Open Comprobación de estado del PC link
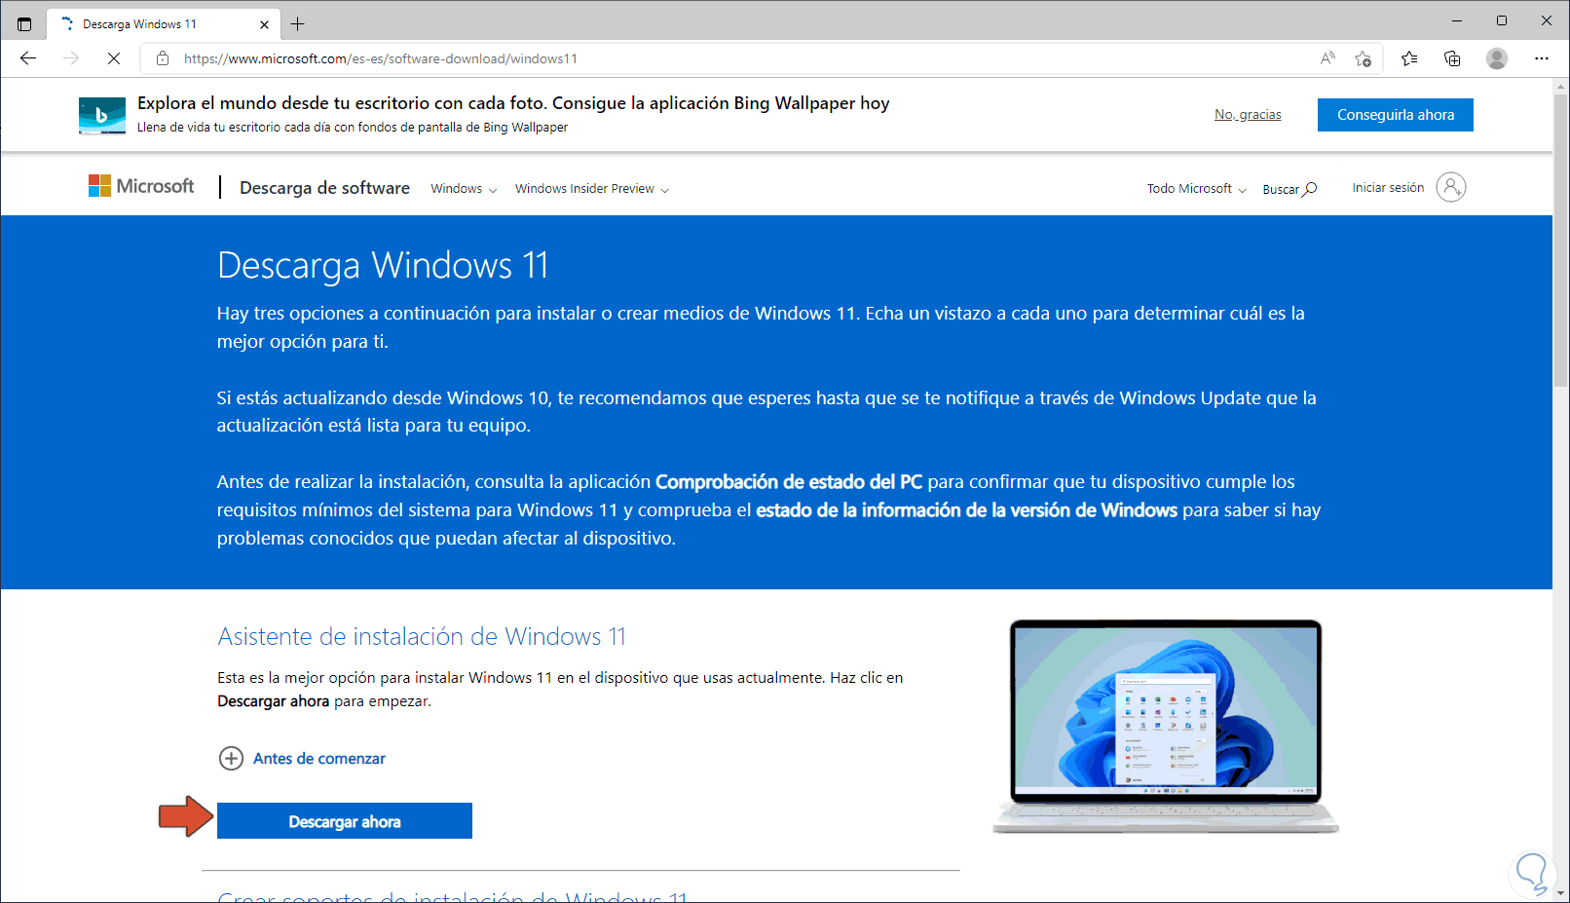The width and height of the screenshot is (1570, 903). 789,482
